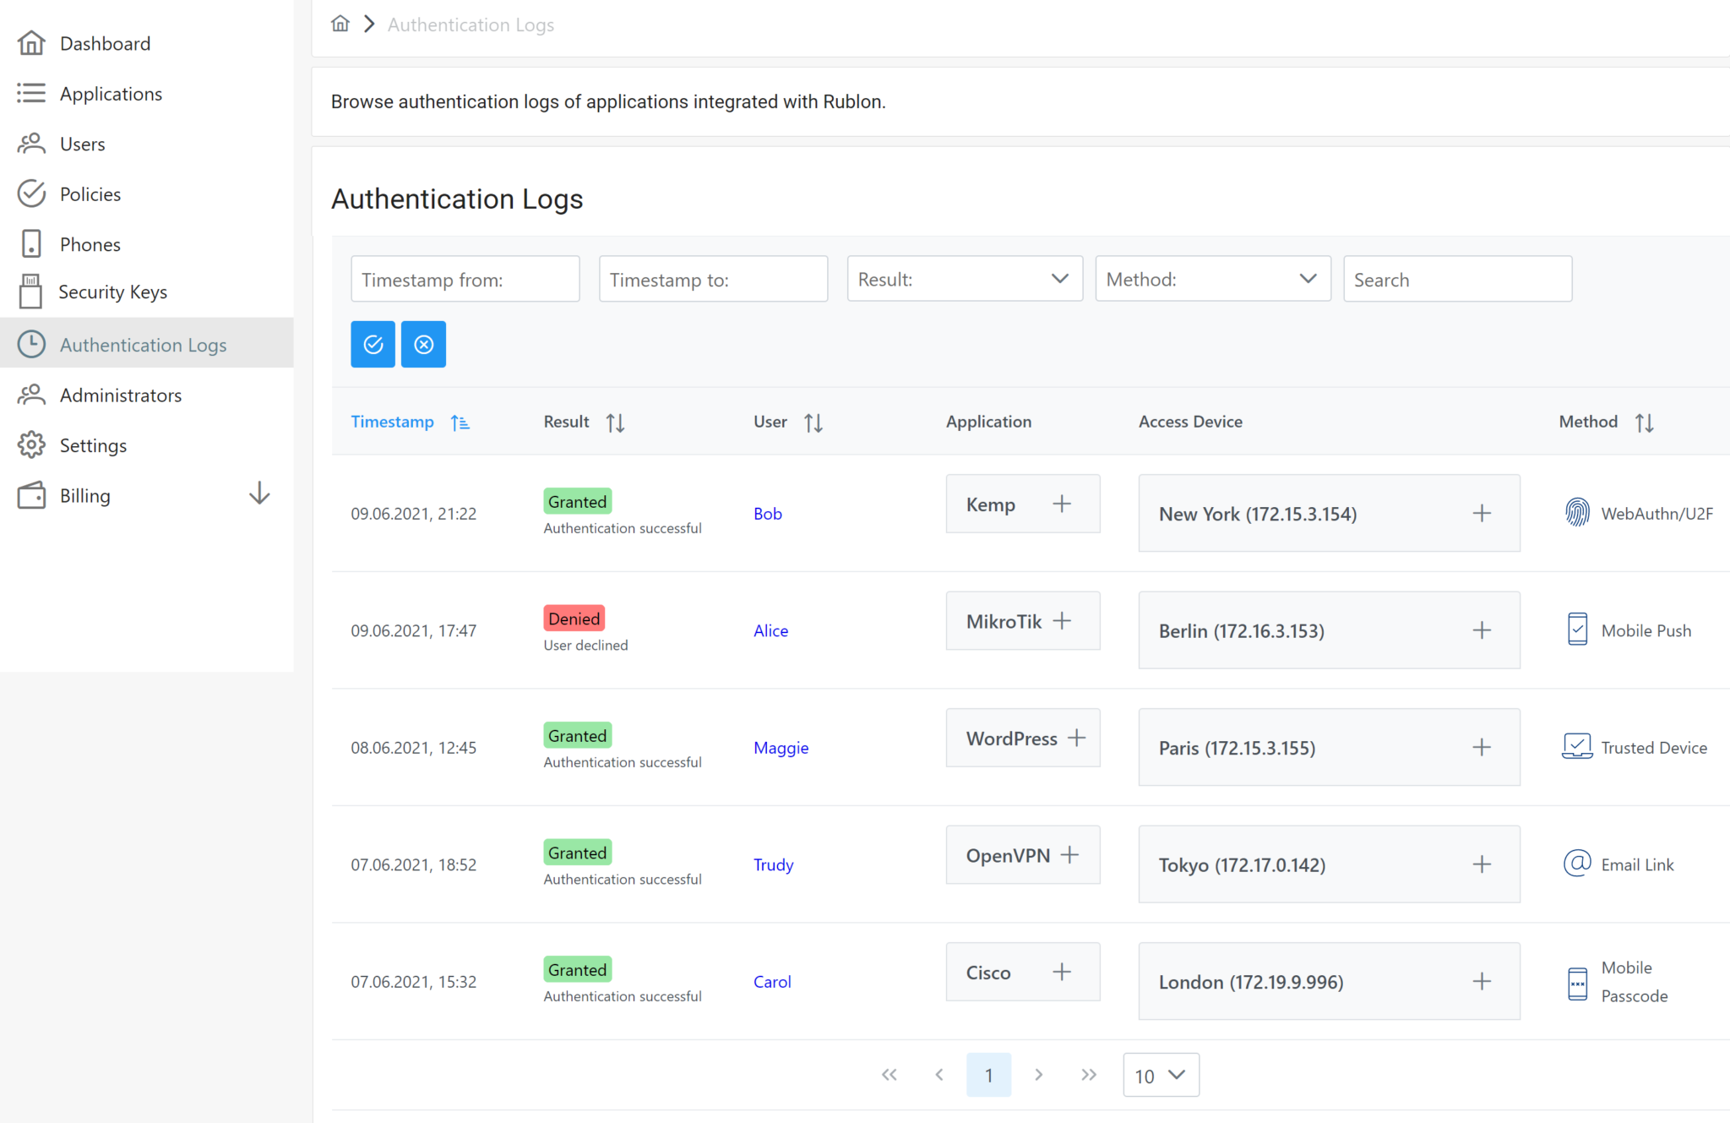Image resolution: width=1730 pixels, height=1123 pixels.
Task: Open user Maggie's profile link
Action: click(x=781, y=748)
